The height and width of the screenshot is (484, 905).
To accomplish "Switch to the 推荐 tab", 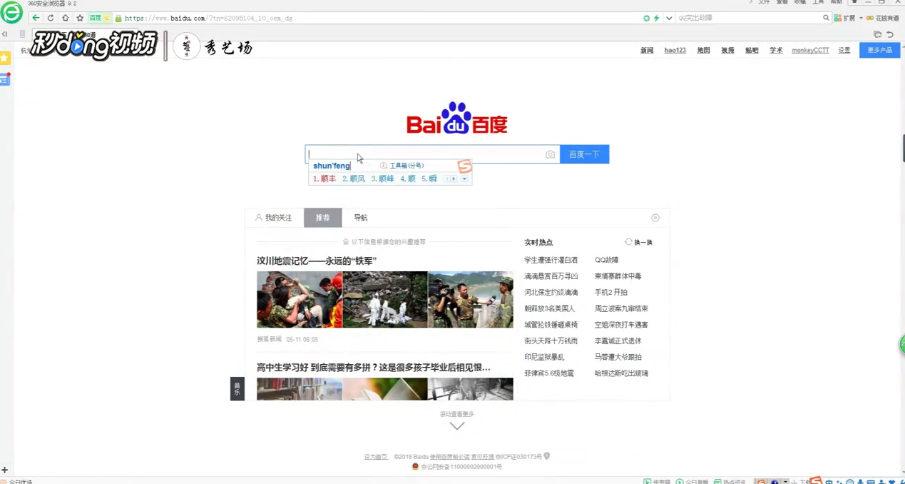I will 323,218.
